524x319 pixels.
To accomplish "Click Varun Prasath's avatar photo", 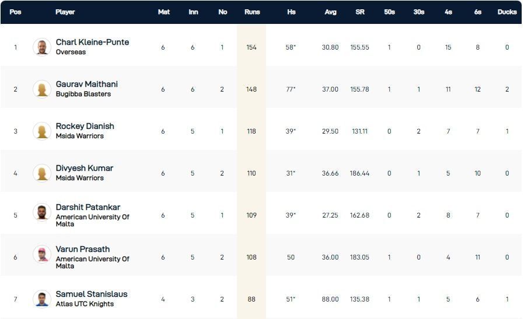I will coord(42,255).
